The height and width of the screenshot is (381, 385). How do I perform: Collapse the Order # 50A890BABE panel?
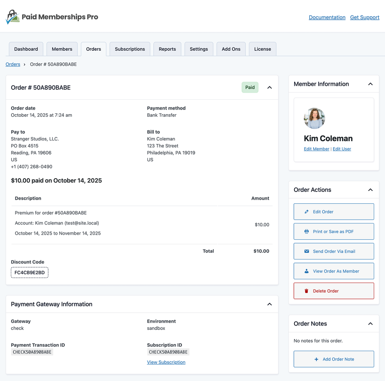click(x=269, y=87)
